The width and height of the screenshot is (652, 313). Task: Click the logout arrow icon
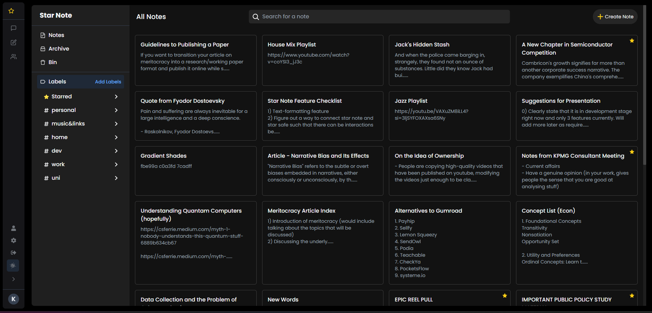coord(13,253)
